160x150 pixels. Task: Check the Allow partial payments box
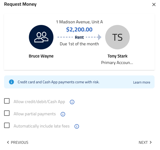[x=7, y=113]
